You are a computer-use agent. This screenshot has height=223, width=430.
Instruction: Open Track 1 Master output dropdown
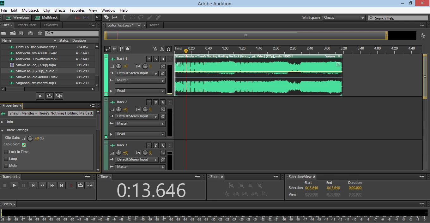[140, 80]
